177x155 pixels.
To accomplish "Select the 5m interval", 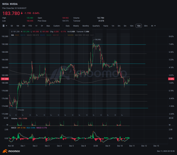I will 125,26.
